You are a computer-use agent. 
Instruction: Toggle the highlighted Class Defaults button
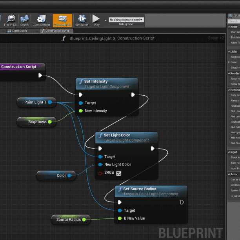point(62,20)
